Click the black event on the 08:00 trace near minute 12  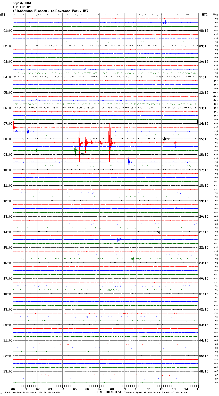[x=164, y=139]
